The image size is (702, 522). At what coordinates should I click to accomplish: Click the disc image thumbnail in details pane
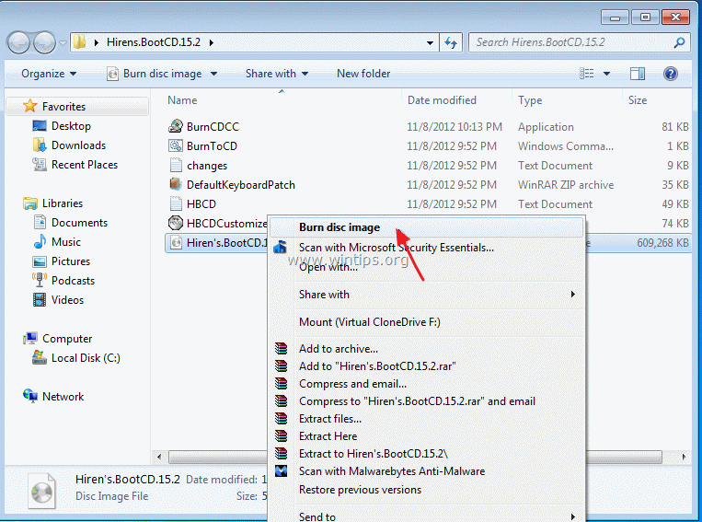pyautogui.click(x=41, y=492)
